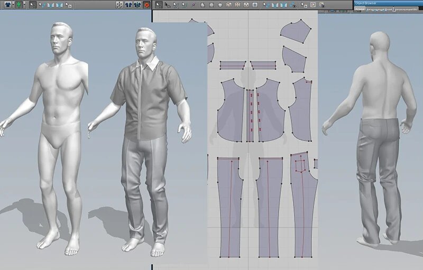Screen dimensions: 423x270
Task: Select the left front bodice pattern piece
Action: pyautogui.click(x=231, y=111)
